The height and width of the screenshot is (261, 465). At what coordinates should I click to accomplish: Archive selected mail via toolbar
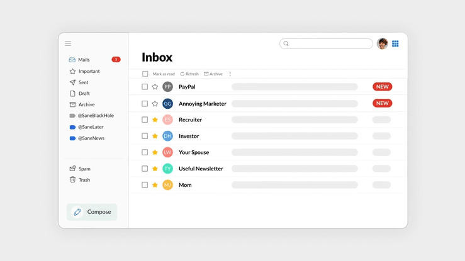[x=213, y=74]
